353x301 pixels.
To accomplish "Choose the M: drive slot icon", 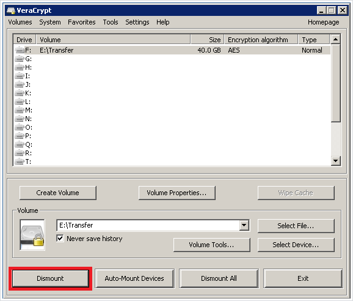I will (20, 110).
